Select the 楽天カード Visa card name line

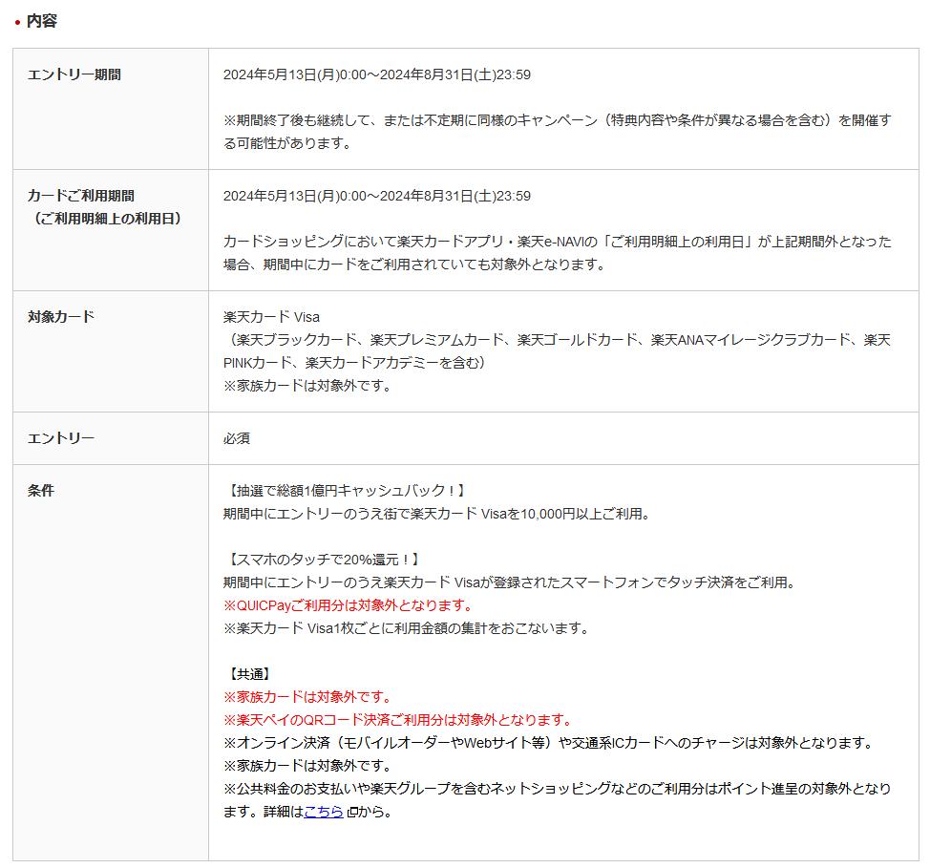271,317
